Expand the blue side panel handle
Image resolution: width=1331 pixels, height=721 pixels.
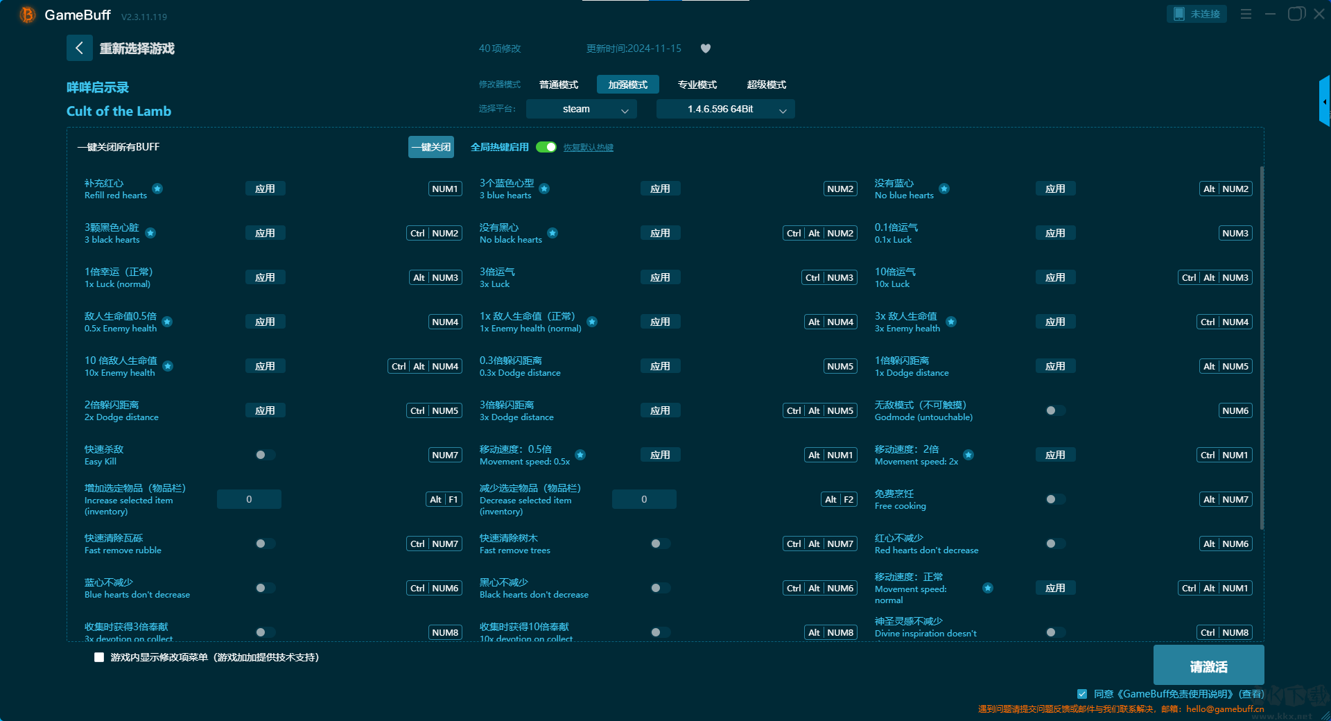pyautogui.click(x=1325, y=101)
